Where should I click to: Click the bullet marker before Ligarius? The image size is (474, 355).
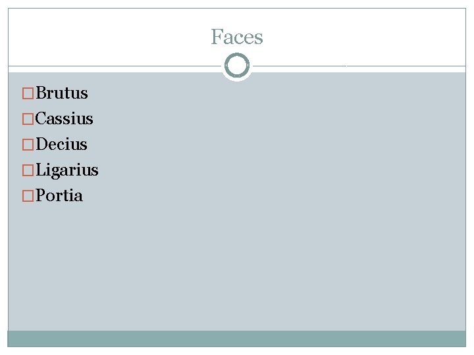pyautogui.click(x=28, y=170)
